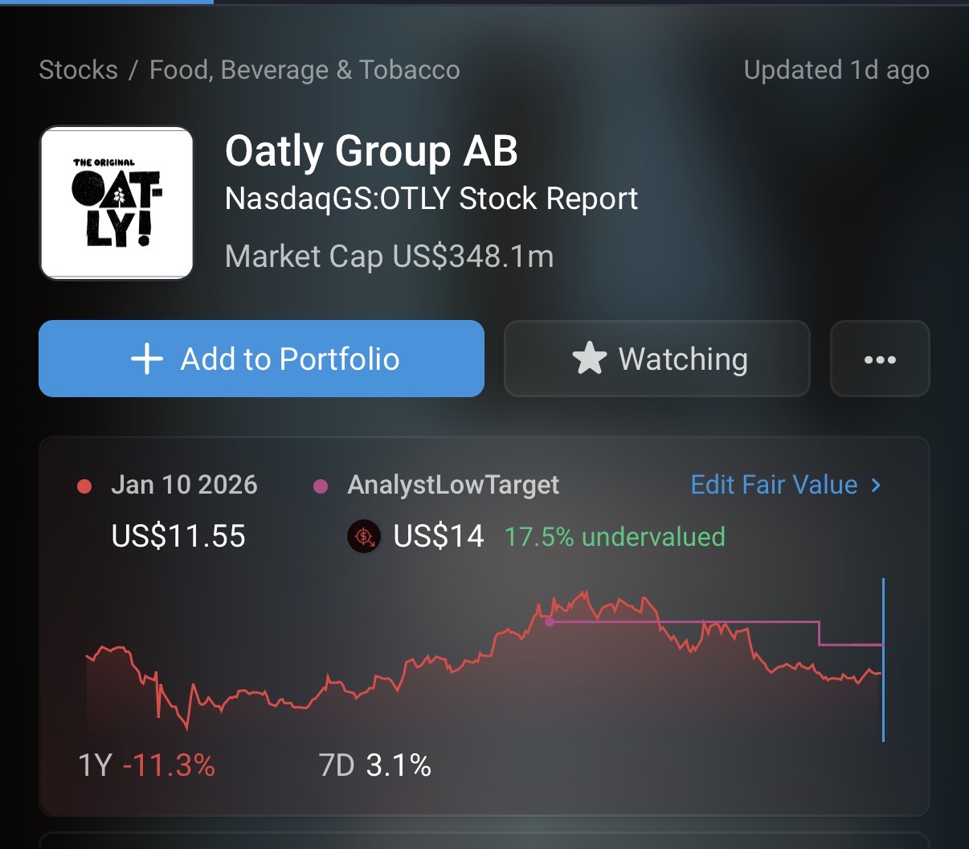Click the red dollar analyst target icon
Viewport: 969px width, 849px height.
(364, 536)
